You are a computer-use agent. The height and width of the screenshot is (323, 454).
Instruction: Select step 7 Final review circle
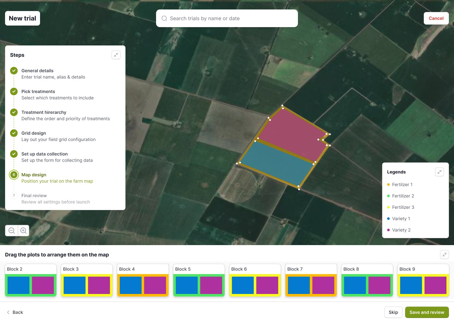(14, 196)
